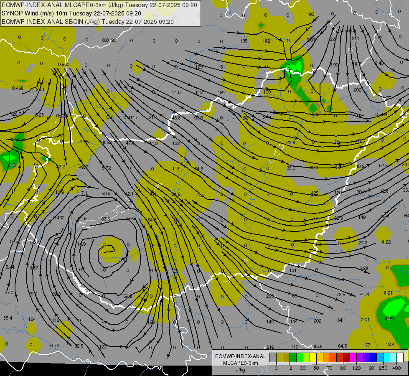The height and width of the screenshot is (376, 409).
Task: Click the map value 62.9
Action: 338,218
